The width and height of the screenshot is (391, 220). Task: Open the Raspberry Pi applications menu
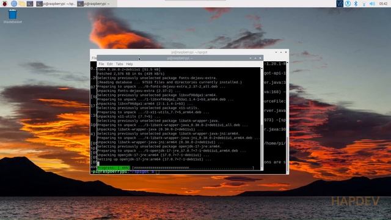pos(4,4)
